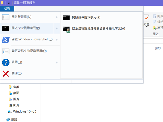Click the 編輯 label in ribbon
The height and width of the screenshot is (122, 163).
160,22
